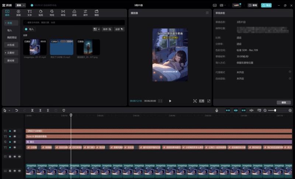
Task: Lock the purple effect track
Action: coord(10,142)
